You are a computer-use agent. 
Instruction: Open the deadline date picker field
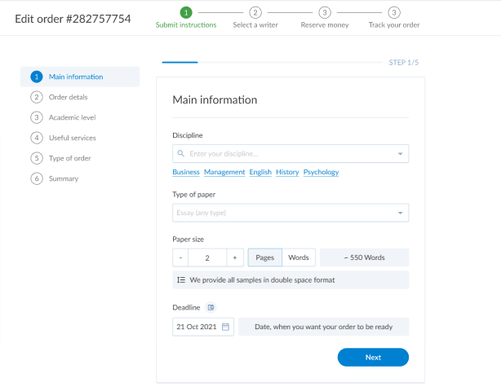point(197,327)
